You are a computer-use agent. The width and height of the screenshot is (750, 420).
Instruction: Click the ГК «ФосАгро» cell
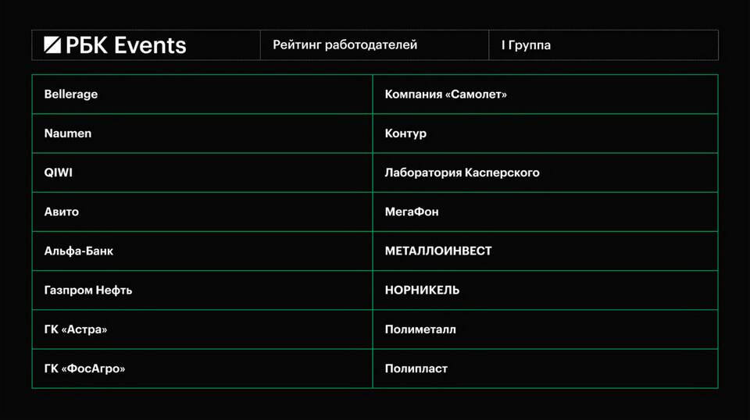202,368
